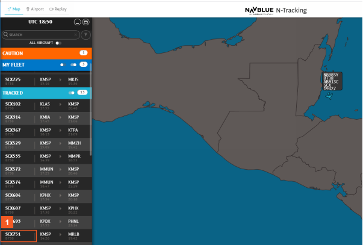
Task: Select flight SCX751 row
Action: coord(45,236)
